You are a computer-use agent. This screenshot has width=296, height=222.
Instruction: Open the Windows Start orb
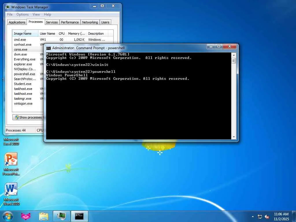[8, 216]
